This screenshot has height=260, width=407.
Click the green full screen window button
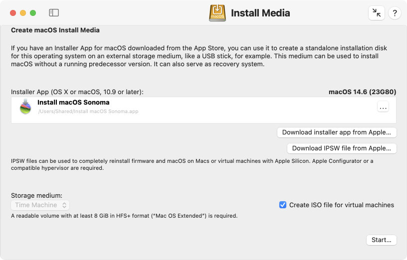33,13
